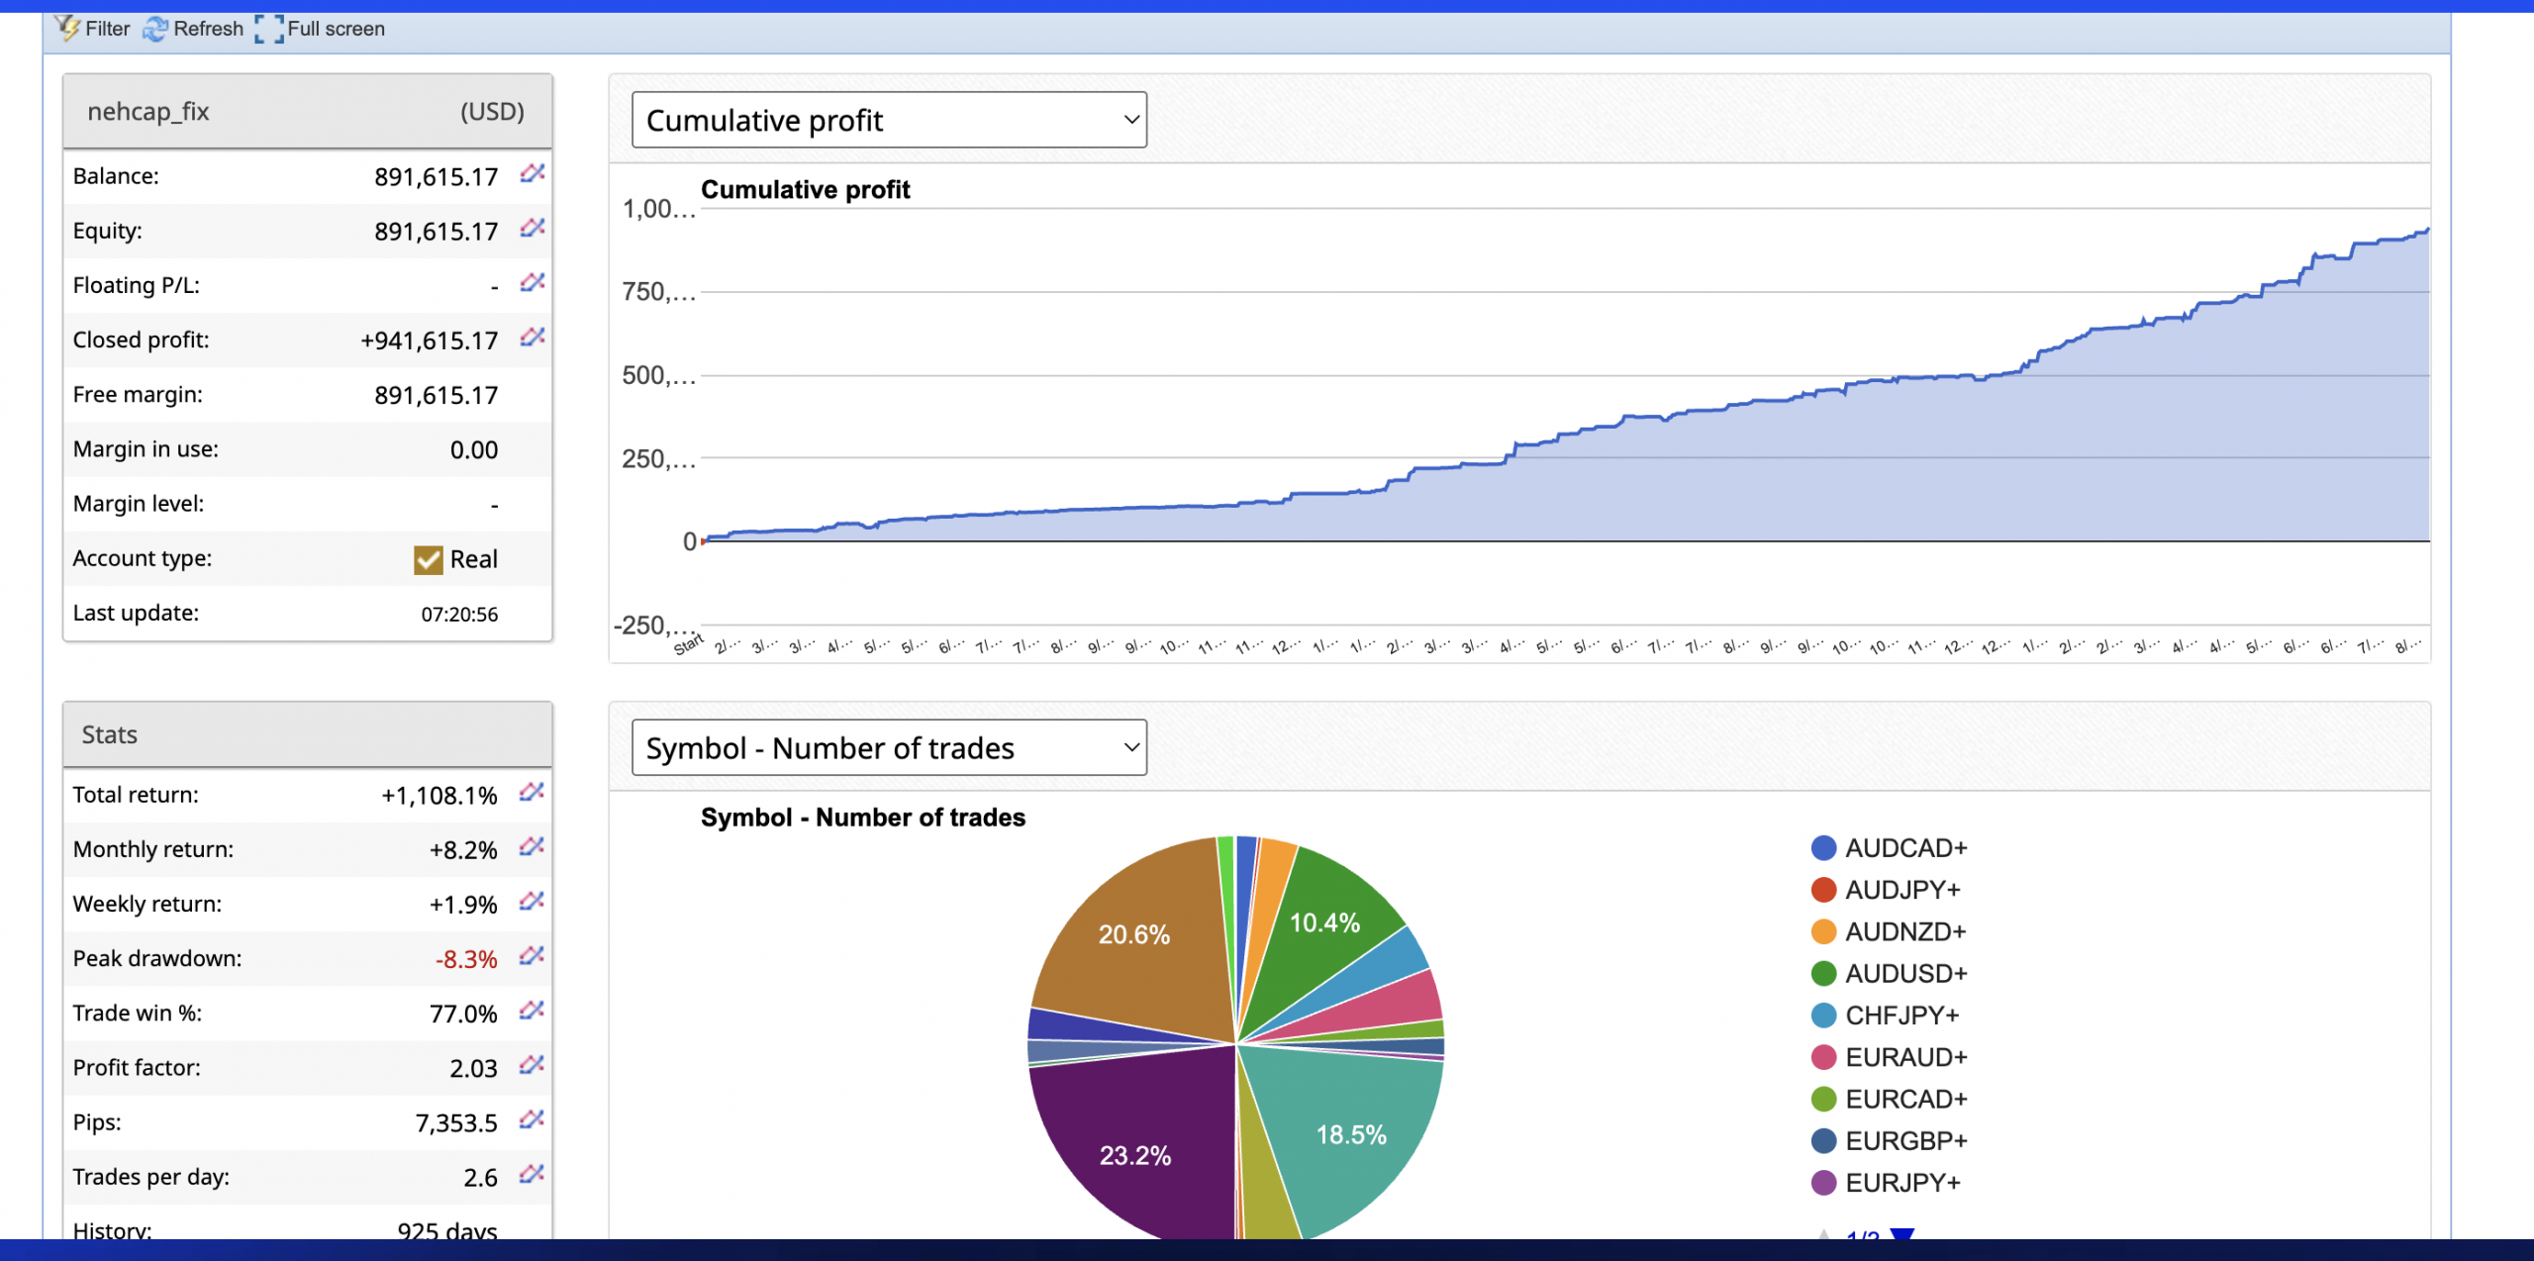Toggle the Real account type checkbox

coord(428,559)
